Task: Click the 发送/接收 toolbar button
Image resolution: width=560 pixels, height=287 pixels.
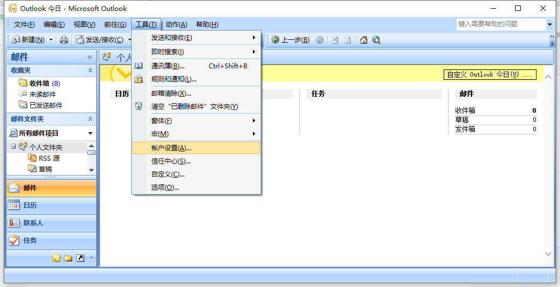Action: 99,40
